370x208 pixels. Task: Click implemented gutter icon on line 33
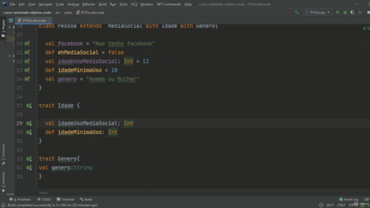pyautogui.click(x=29, y=159)
